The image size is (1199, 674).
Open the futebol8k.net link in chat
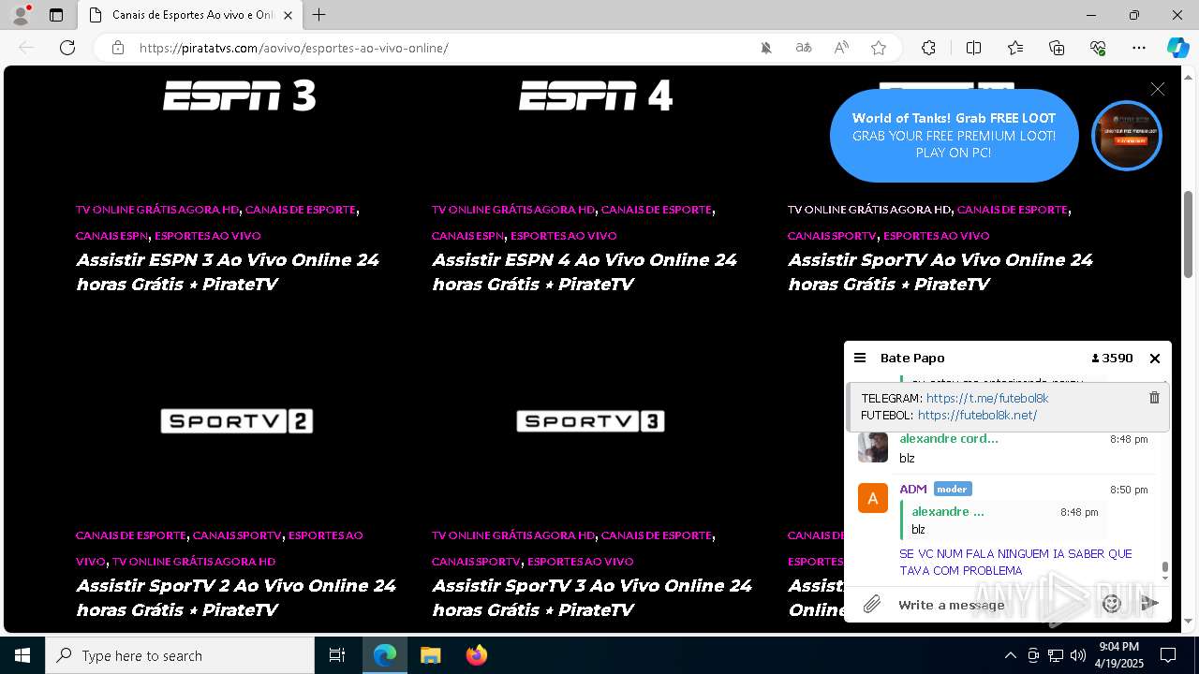click(x=977, y=415)
